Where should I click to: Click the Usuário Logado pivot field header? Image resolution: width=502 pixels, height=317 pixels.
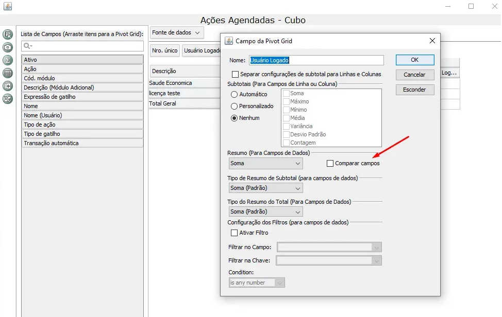[202, 50]
